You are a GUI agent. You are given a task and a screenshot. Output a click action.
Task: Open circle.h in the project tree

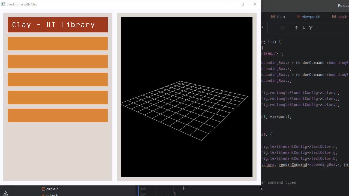click(52, 189)
